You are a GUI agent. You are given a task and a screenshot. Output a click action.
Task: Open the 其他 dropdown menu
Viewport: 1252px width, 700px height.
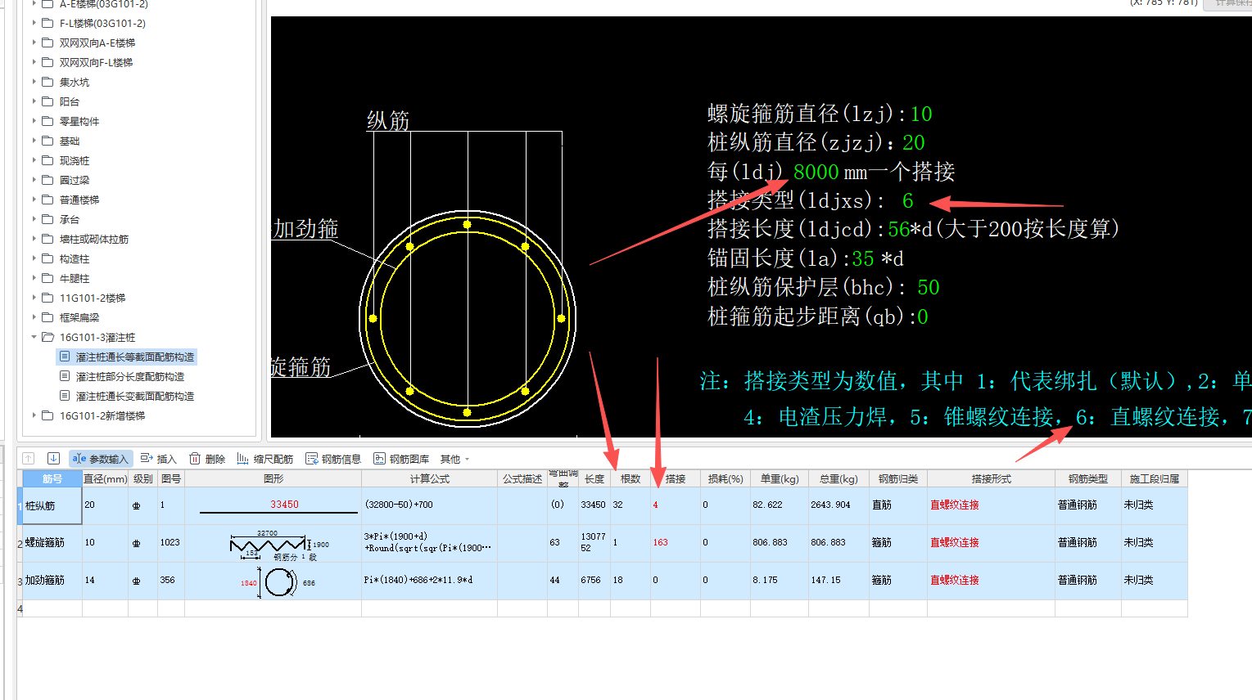coord(453,458)
